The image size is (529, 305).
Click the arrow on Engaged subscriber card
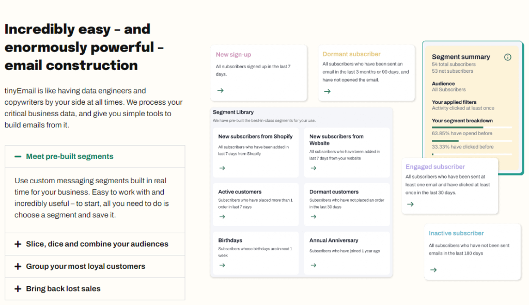[410, 204]
